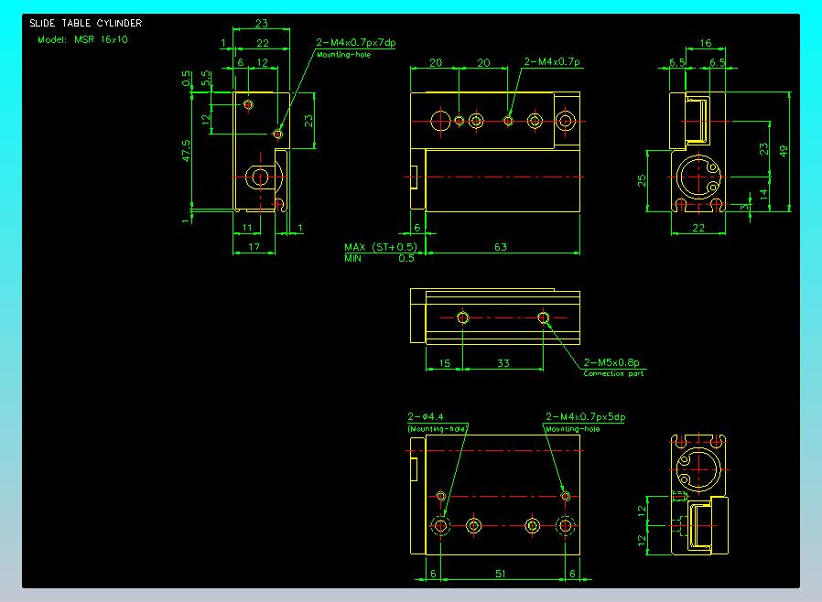Click the "Mounting-hole" note under 2-M4x0.7px5dp
Screen dimensions: 822x602
pos(572,428)
